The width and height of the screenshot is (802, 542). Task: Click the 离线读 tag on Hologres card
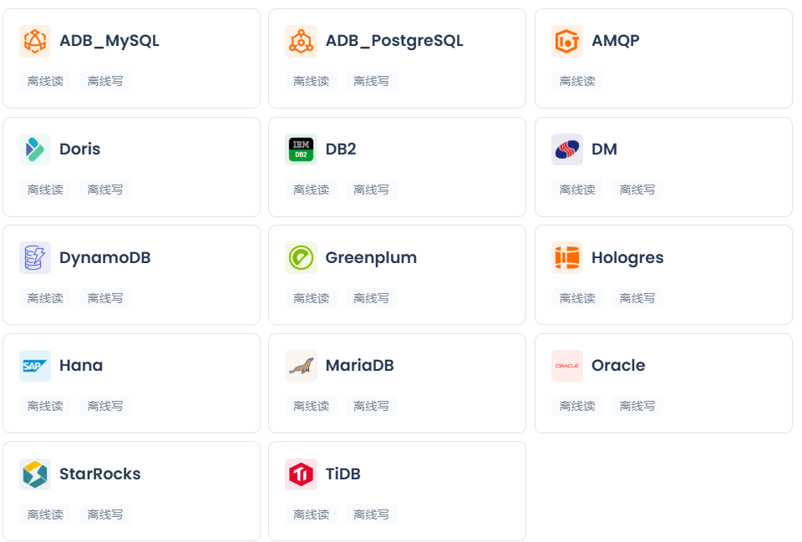tap(577, 298)
